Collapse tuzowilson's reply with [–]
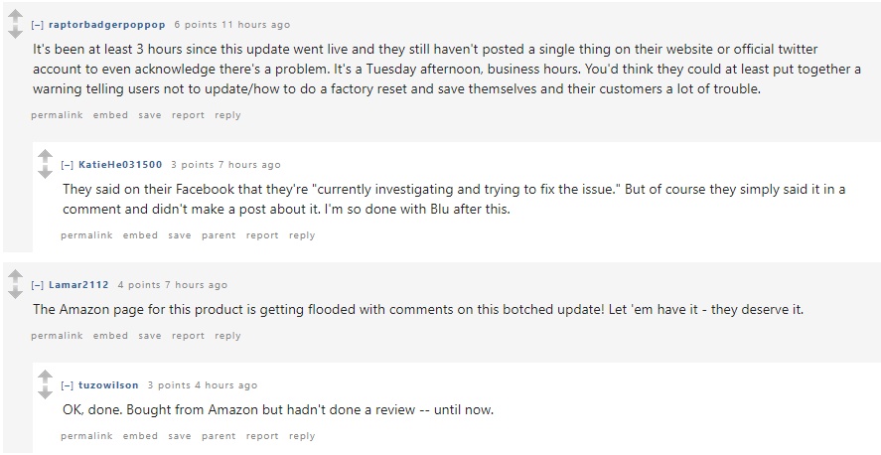The height and width of the screenshot is (455, 881). tap(67, 385)
